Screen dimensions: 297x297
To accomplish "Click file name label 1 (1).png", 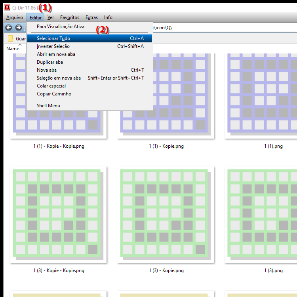I will click(273, 146).
